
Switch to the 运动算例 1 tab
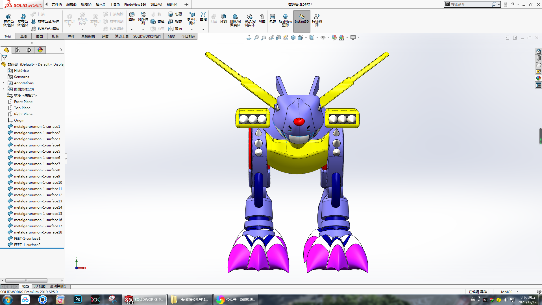(x=58, y=286)
